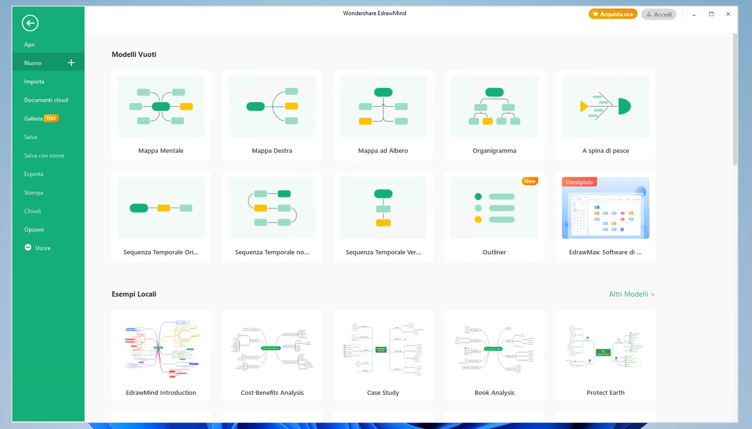Open the Altri Modelli link
Screen dimensions: 752x429
632,294
